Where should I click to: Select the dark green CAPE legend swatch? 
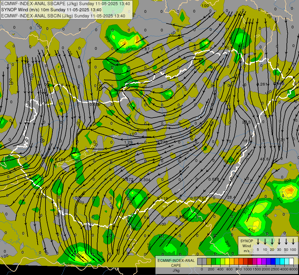coord(213,262)
